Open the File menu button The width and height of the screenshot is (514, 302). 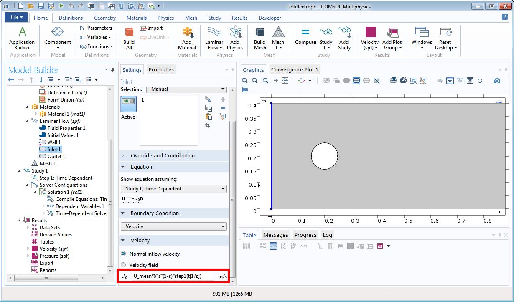click(17, 17)
